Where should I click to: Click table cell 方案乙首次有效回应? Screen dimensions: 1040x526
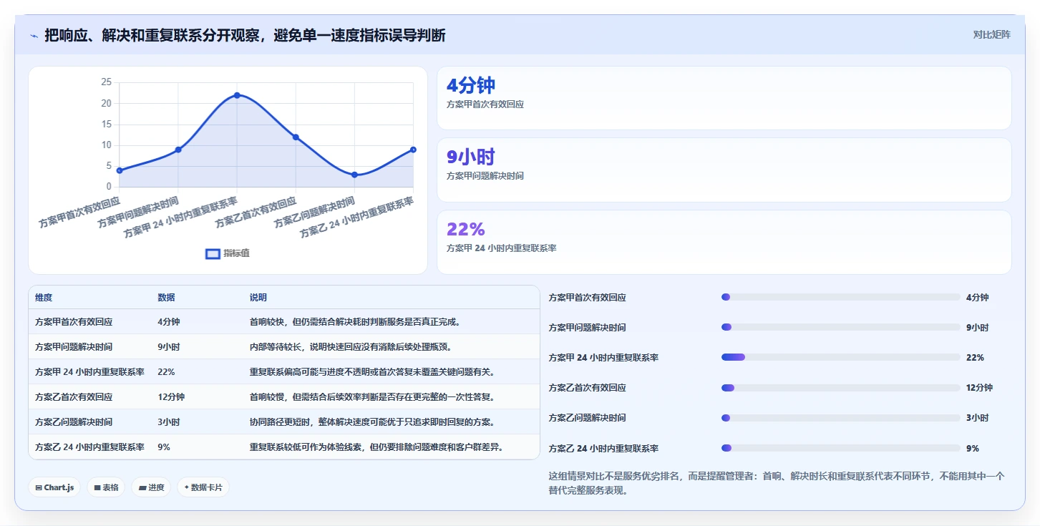coord(74,397)
